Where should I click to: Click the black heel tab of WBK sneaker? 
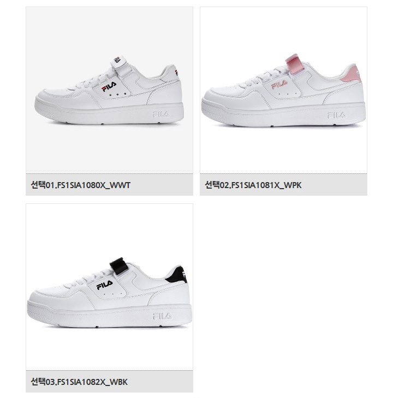[x=177, y=275]
